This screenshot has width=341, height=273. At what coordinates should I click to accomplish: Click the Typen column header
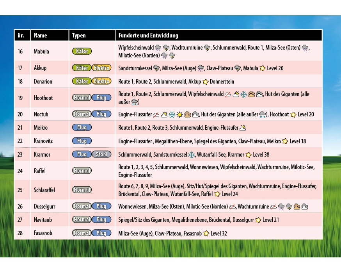click(x=79, y=35)
